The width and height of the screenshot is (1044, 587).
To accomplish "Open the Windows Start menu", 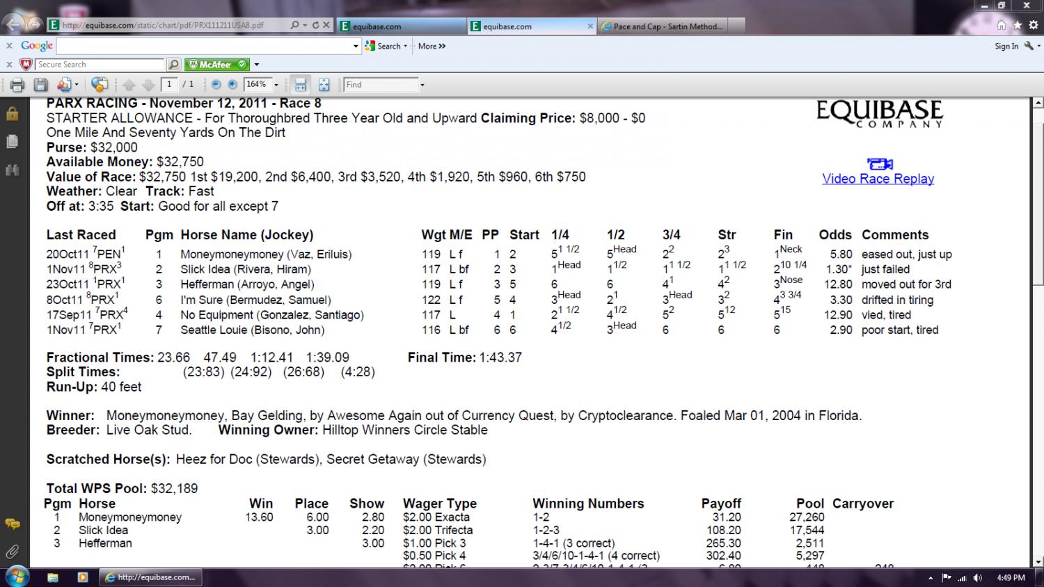I will (x=17, y=577).
